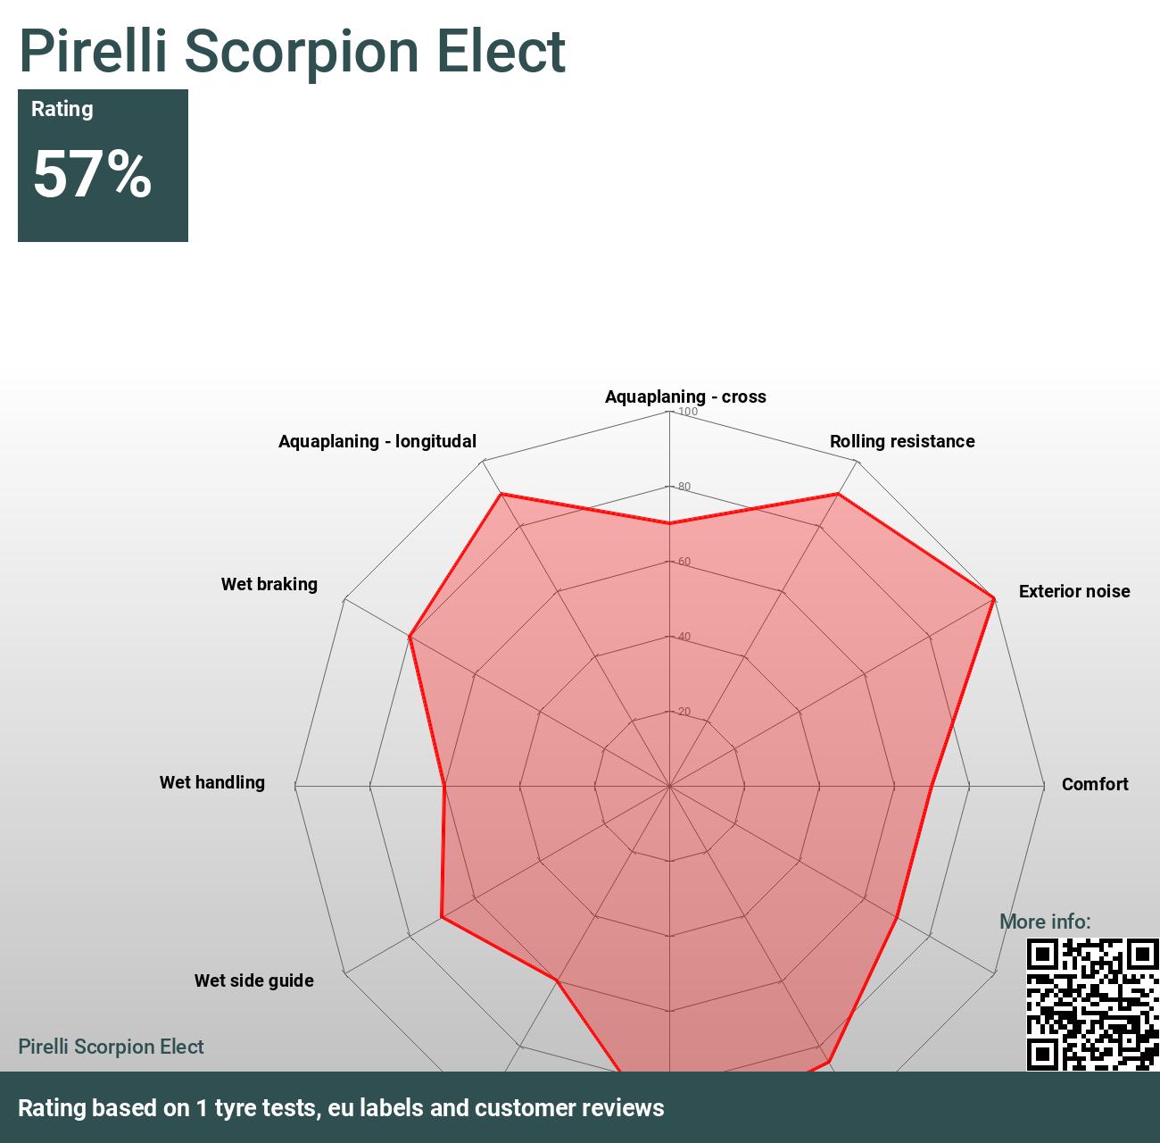Click the Rolling resistance axis label
The width and height of the screenshot is (1160, 1143).
902,441
